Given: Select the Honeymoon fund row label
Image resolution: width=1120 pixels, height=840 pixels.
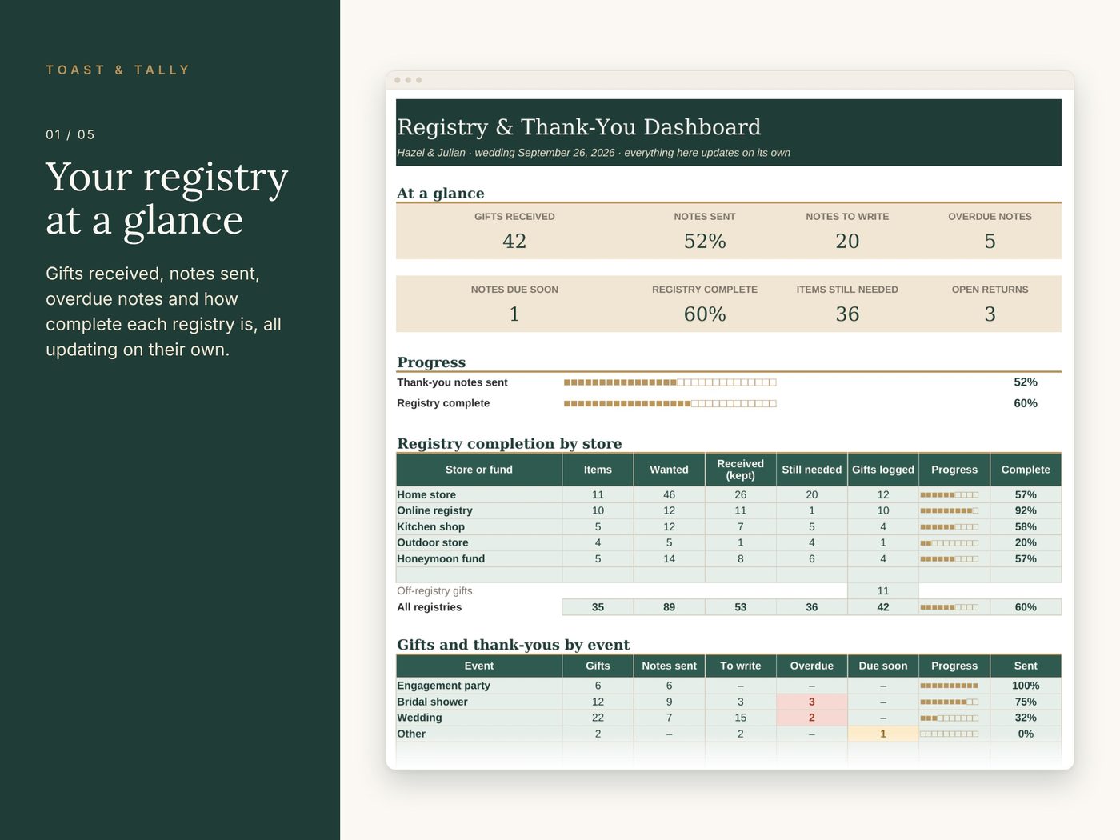Looking at the screenshot, I should (x=441, y=559).
